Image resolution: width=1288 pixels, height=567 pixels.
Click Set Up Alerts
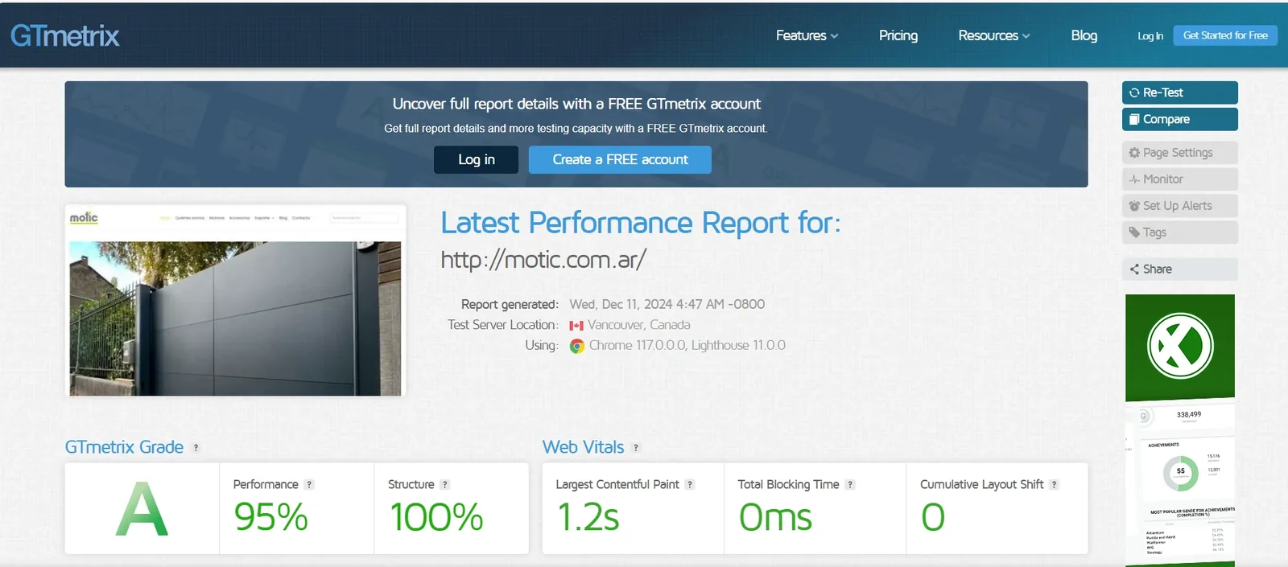tap(1180, 205)
